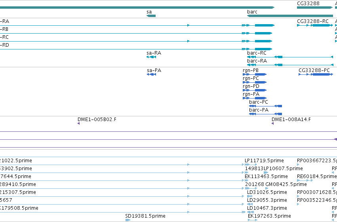The height and width of the screenshot is (222, 337).
Task: Select the barc-PA protein feature
Action: click(x=265, y=114)
